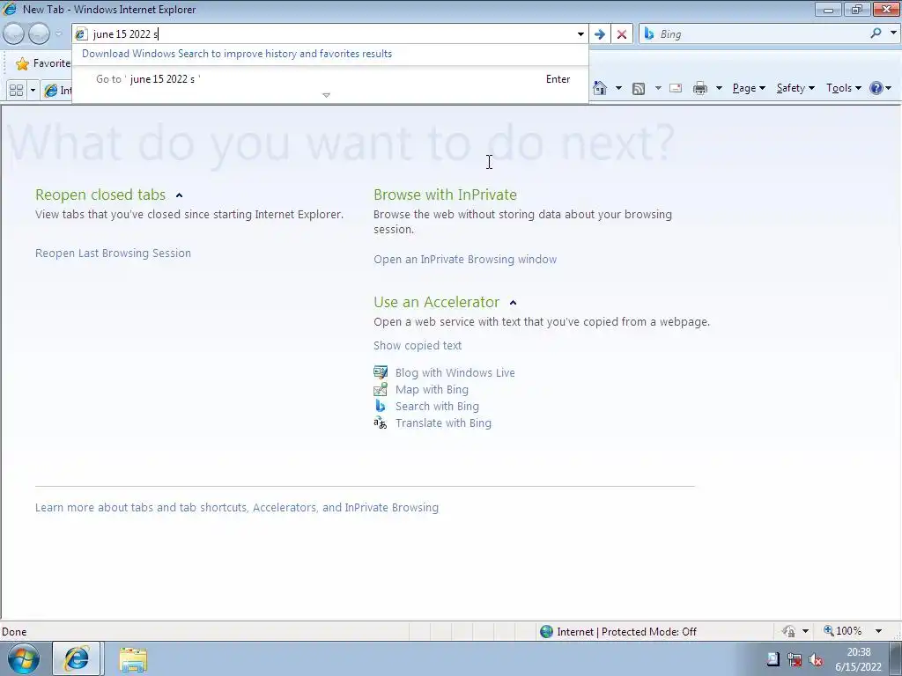Screen dimensions: 902x676
Task: Click the Forward navigation button
Action: point(39,34)
